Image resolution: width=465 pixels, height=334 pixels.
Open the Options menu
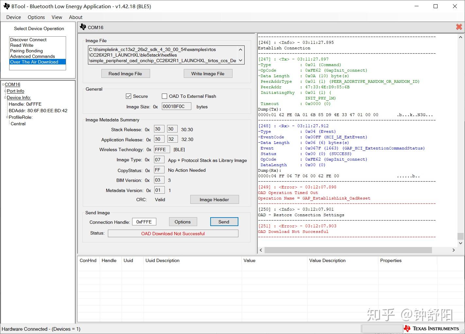[36, 17]
